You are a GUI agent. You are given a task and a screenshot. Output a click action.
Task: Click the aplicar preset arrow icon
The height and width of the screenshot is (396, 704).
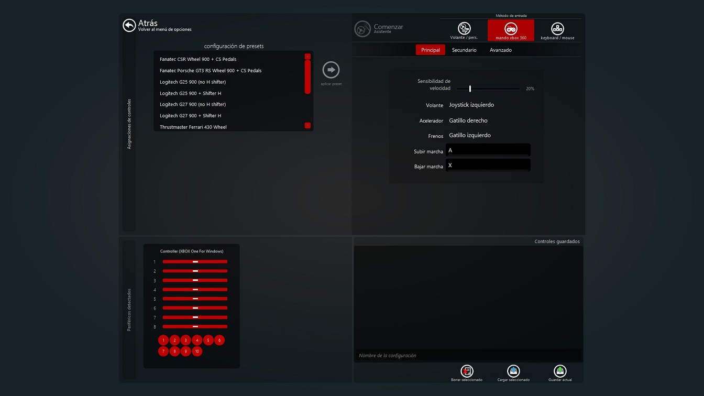click(331, 70)
